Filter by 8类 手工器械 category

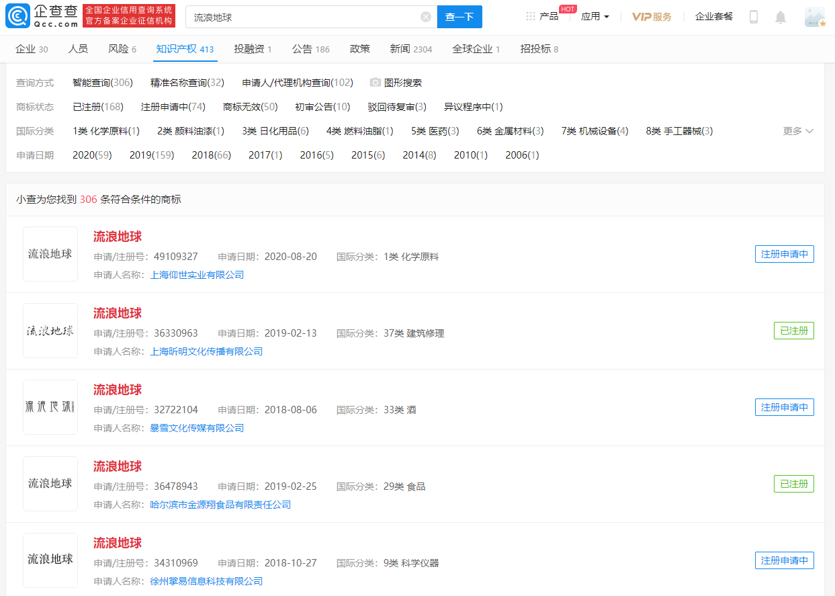tap(680, 131)
